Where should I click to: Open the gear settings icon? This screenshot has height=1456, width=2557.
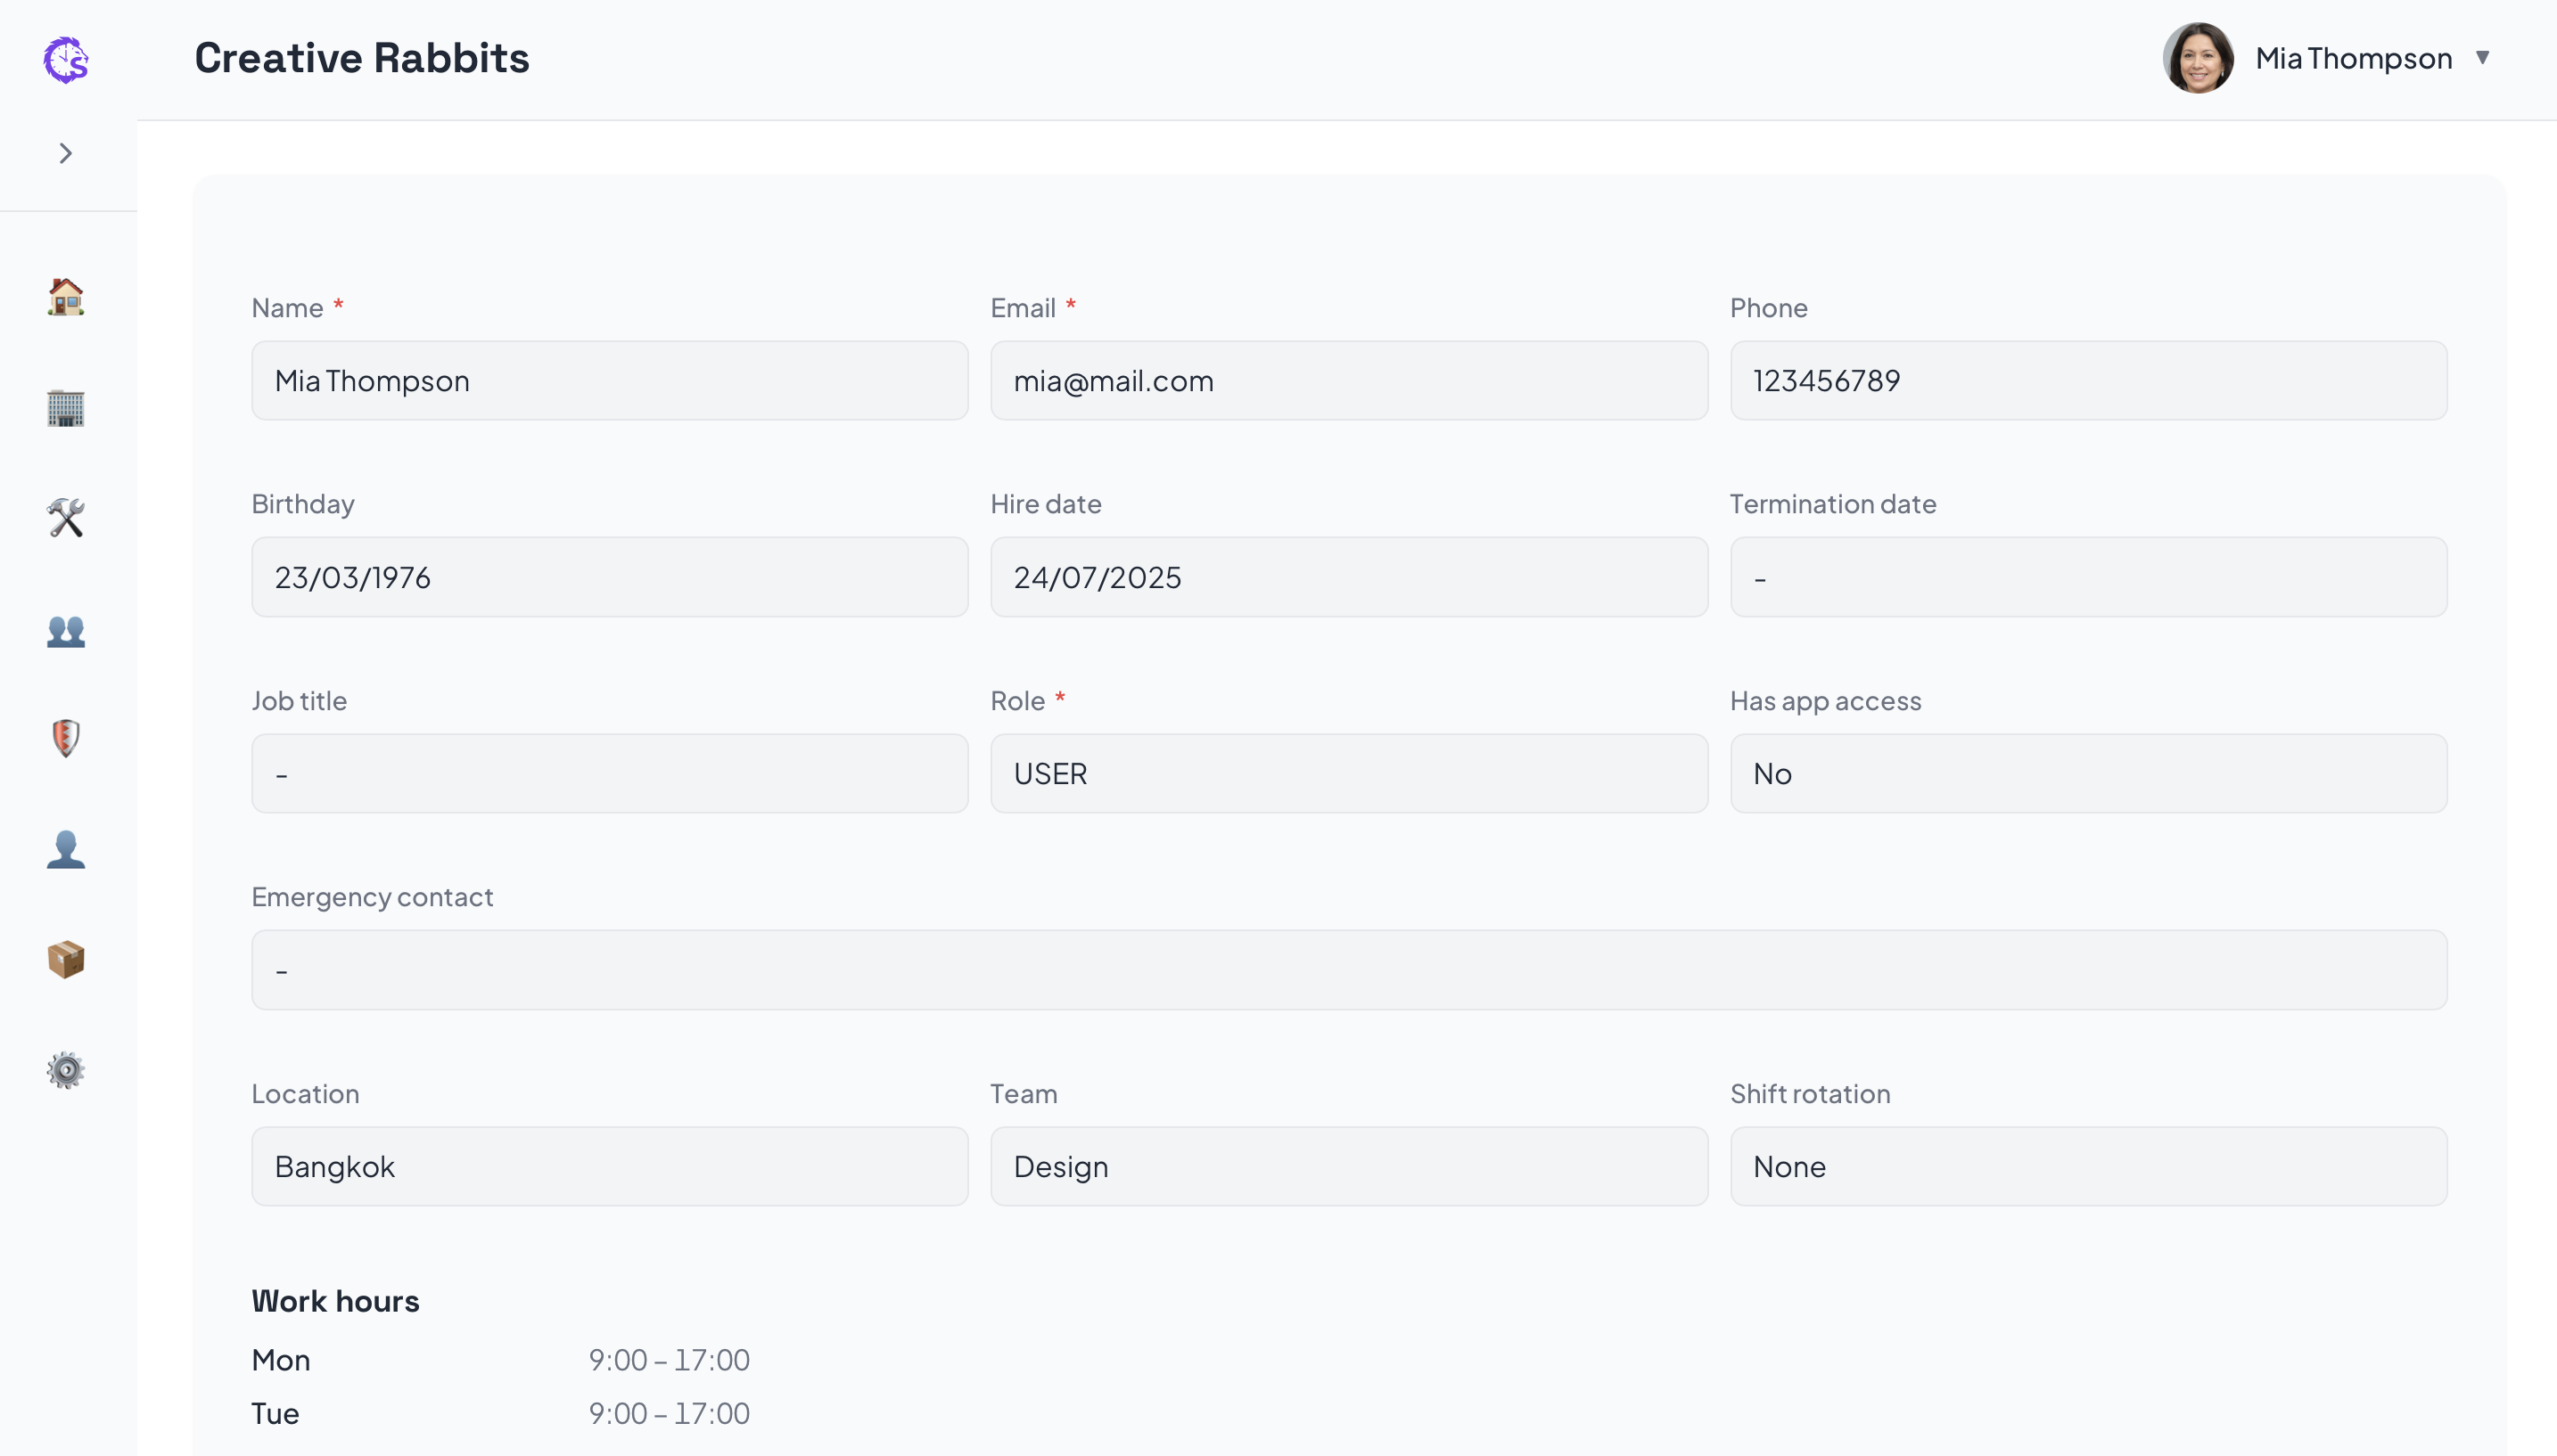coord(66,1070)
